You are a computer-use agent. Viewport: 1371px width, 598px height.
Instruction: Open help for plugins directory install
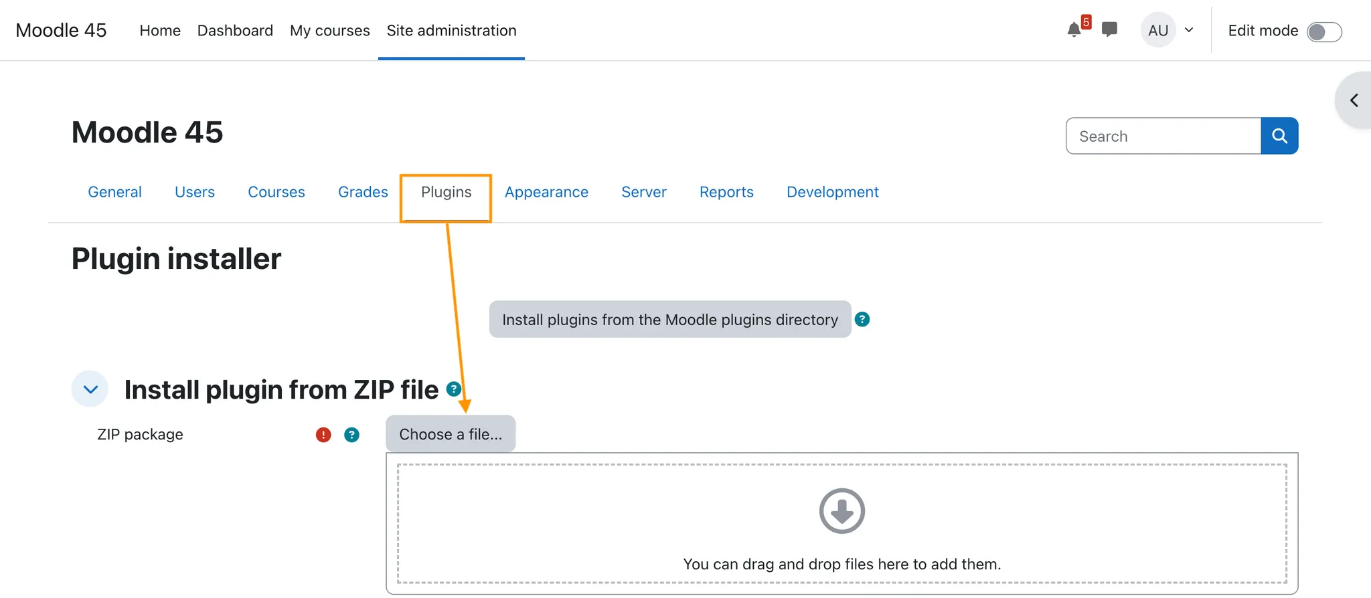click(x=862, y=319)
